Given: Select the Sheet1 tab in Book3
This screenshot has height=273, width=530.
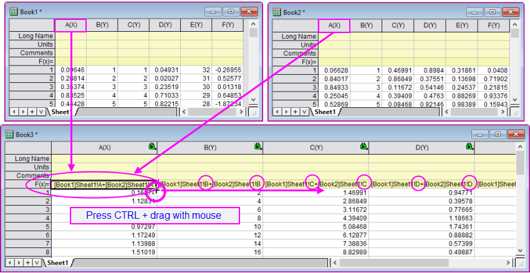Looking at the screenshot, I should point(56,264).
